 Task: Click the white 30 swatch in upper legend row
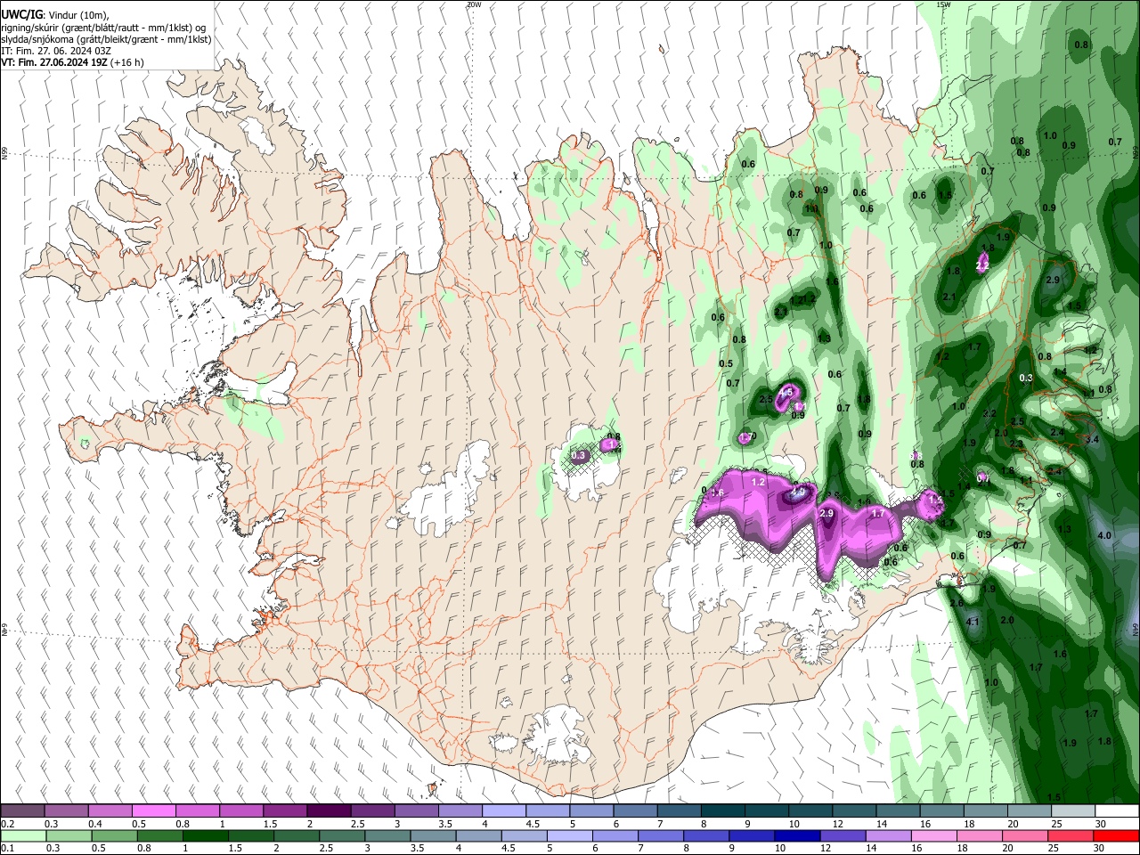[1118, 811]
